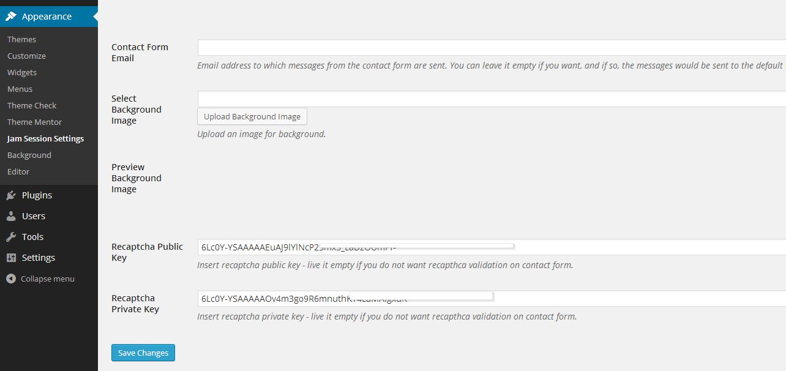Open Theme Check page
The image size is (786, 371).
32,105
